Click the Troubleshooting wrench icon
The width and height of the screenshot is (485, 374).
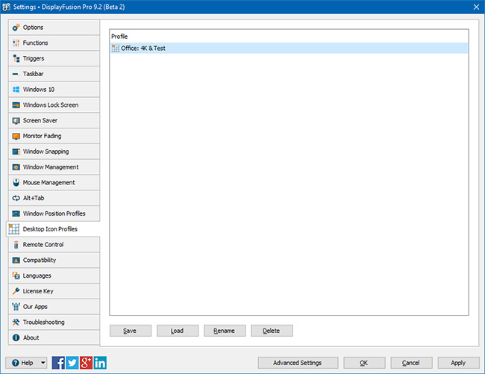point(16,322)
